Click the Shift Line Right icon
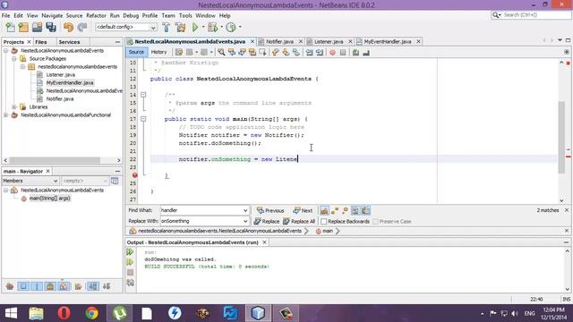This screenshot has height=322, width=573. pyautogui.click(x=320, y=52)
